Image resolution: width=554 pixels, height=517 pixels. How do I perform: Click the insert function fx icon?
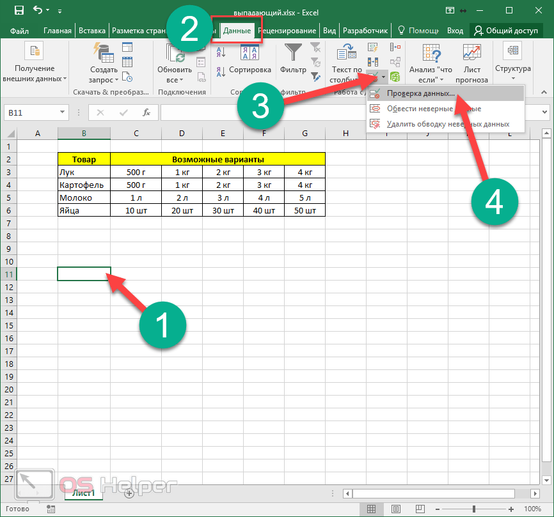146,112
